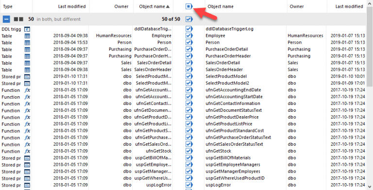This screenshot has width=373, height=190.
Task: Click function icon for the ufnGetProductListPrice row
Action: click(x=27, y=124)
